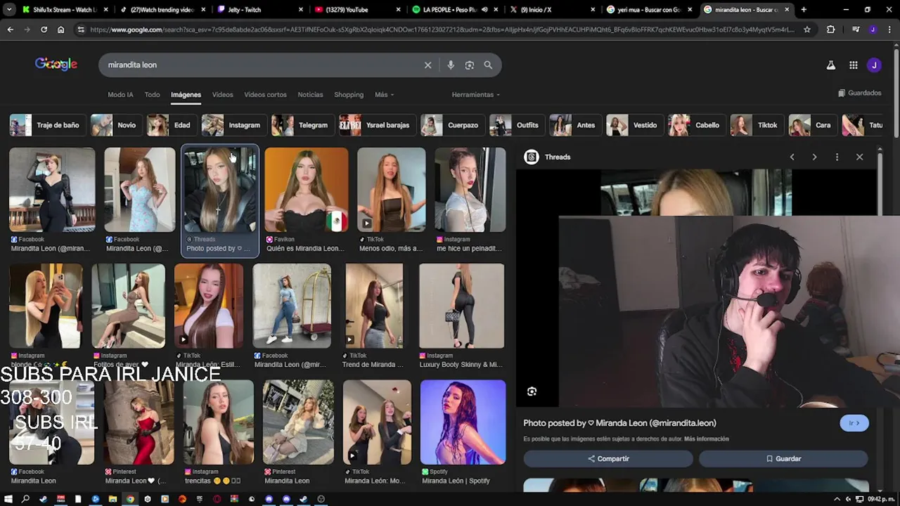Switch to the Shopping tab
The width and height of the screenshot is (900, 506).
coord(349,95)
